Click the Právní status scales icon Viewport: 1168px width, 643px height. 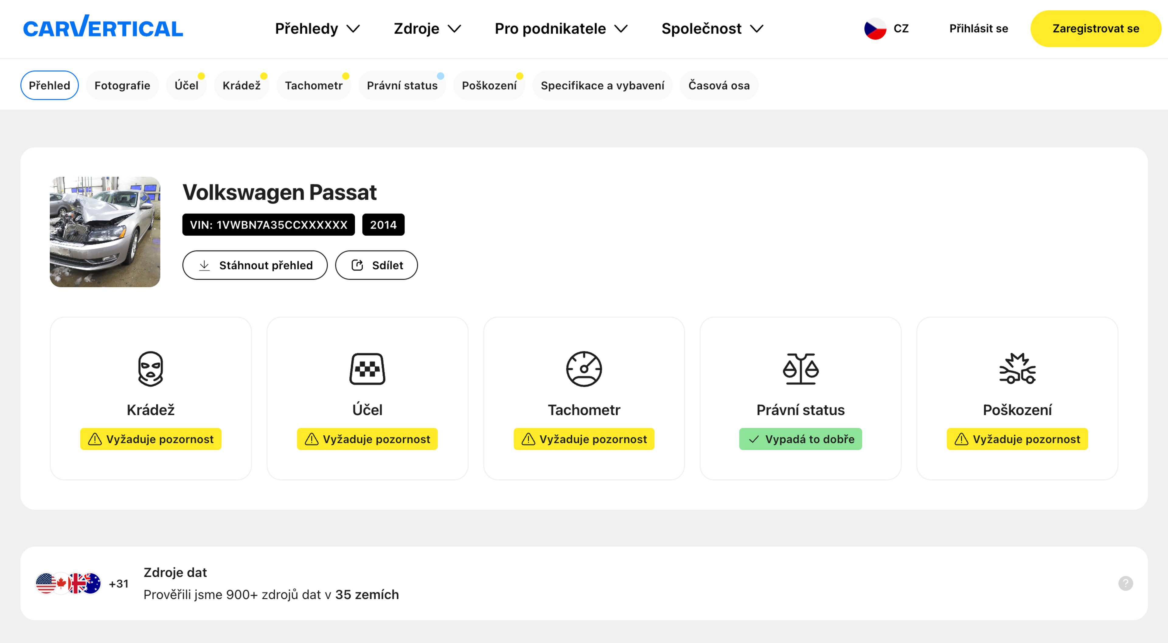(x=800, y=368)
